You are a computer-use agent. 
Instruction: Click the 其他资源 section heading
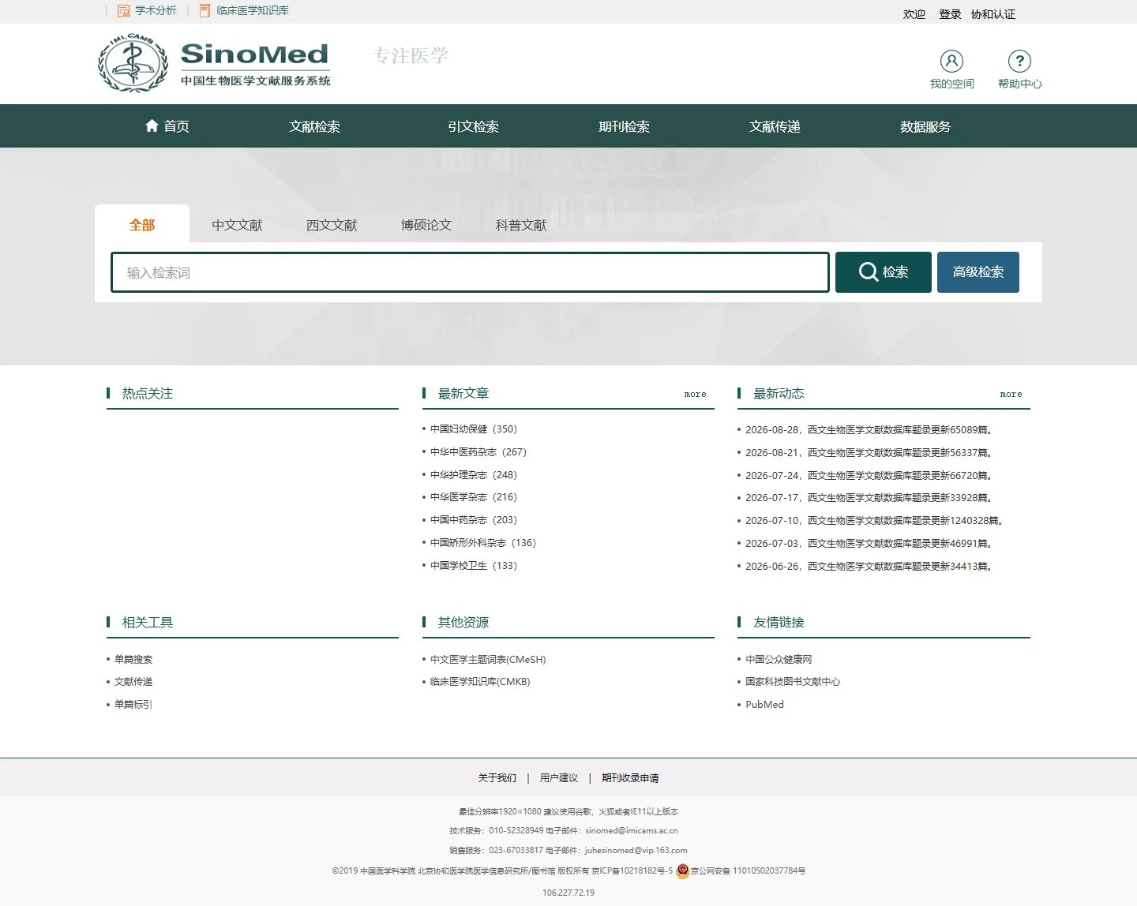click(463, 623)
